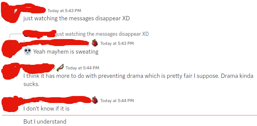The image size is (257, 126).
Task: Select the message about preventing drama
Action: point(138,80)
